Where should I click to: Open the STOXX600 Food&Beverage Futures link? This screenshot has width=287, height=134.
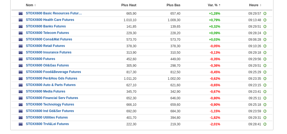[x=53, y=72]
